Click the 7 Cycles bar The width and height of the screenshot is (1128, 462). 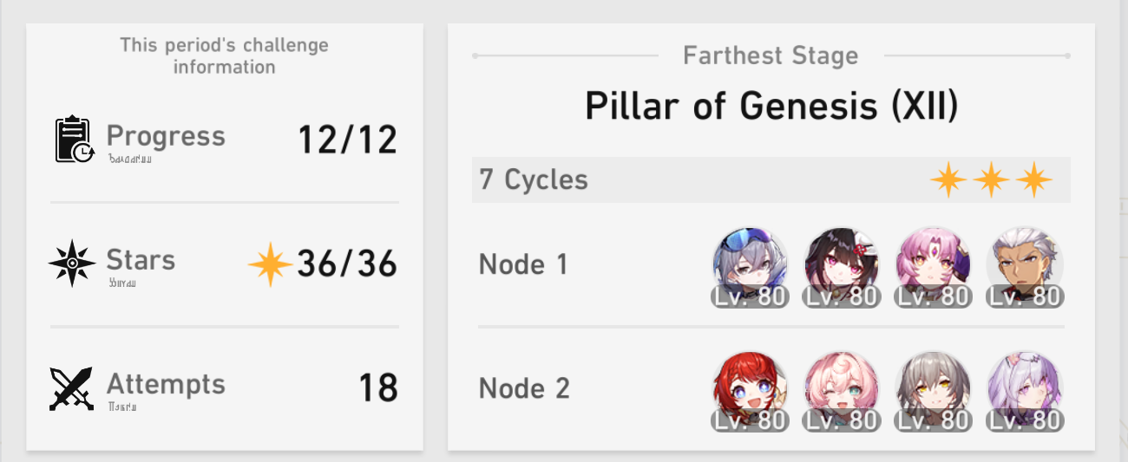point(771,180)
